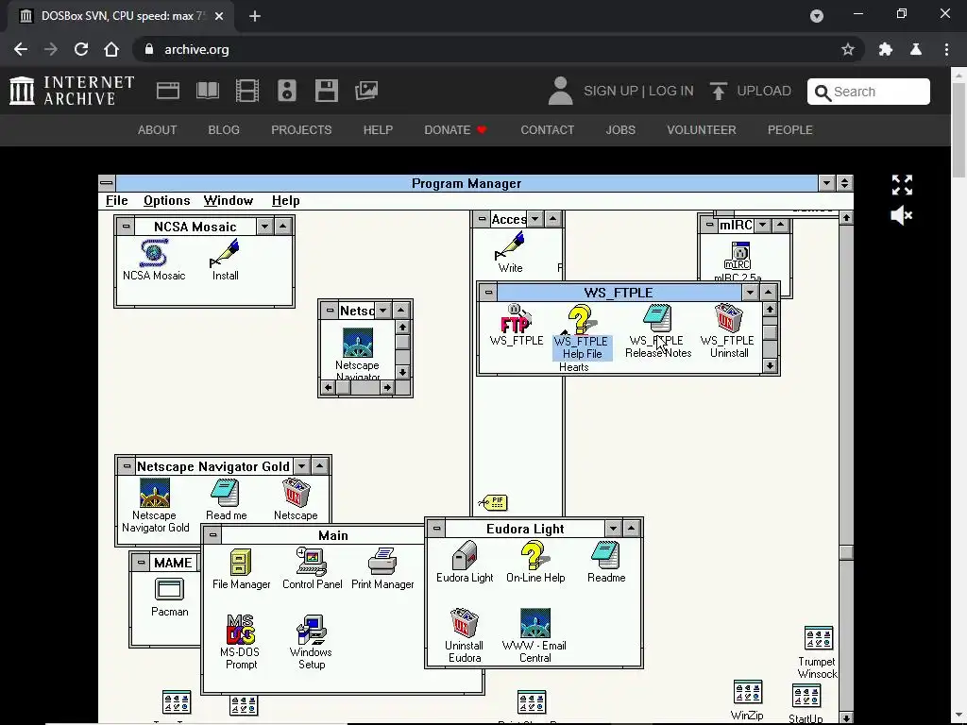Click the SIGN UP link

click(x=611, y=92)
